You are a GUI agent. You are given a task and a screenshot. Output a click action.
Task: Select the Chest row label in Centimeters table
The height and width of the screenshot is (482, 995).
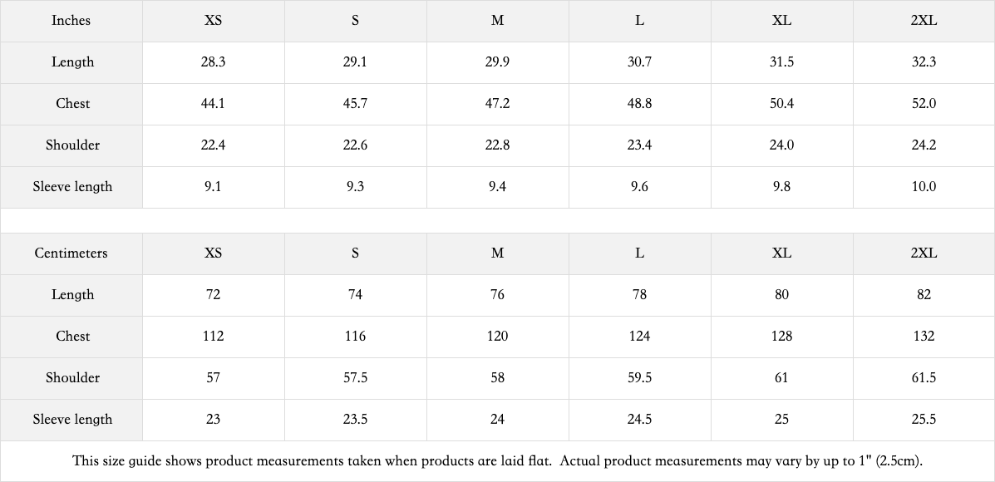point(72,337)
